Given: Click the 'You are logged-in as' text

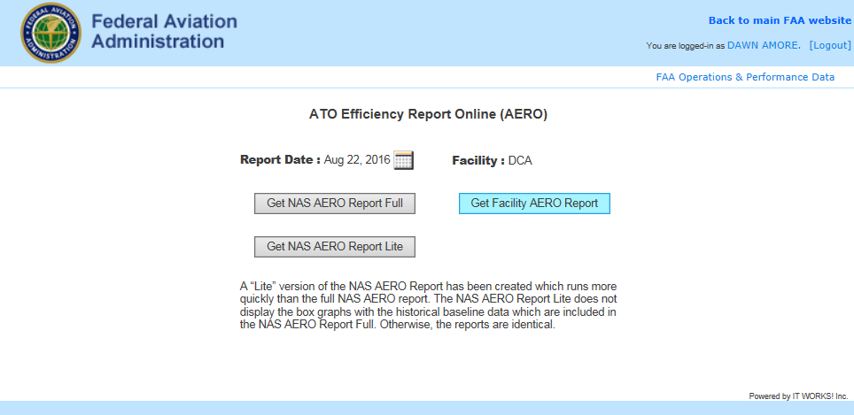Looking at the screenshot, I should click(x=685, y=46).
